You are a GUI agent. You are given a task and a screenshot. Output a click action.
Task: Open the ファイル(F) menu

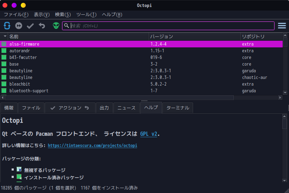coord(16,14)
